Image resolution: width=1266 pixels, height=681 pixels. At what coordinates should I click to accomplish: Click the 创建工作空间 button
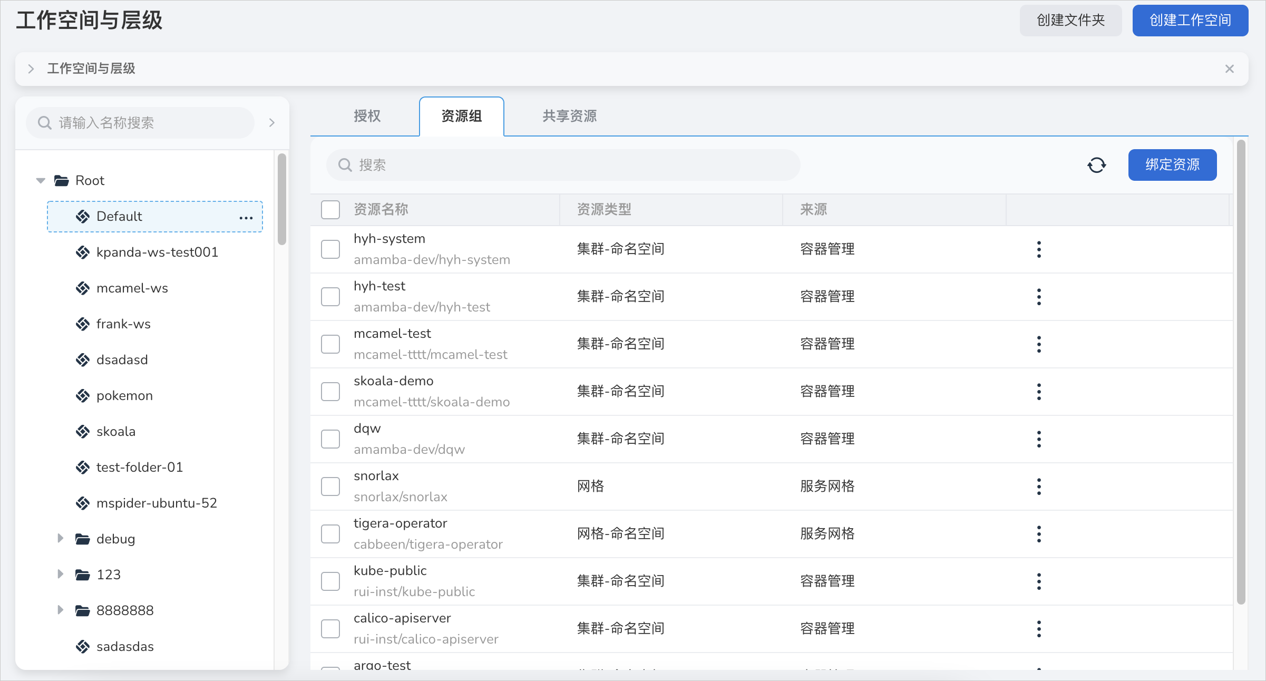coord(1191,21)
